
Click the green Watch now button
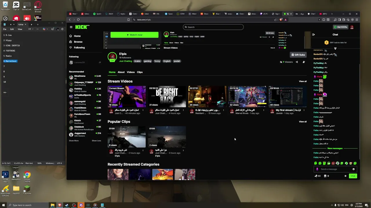[134, 35]
